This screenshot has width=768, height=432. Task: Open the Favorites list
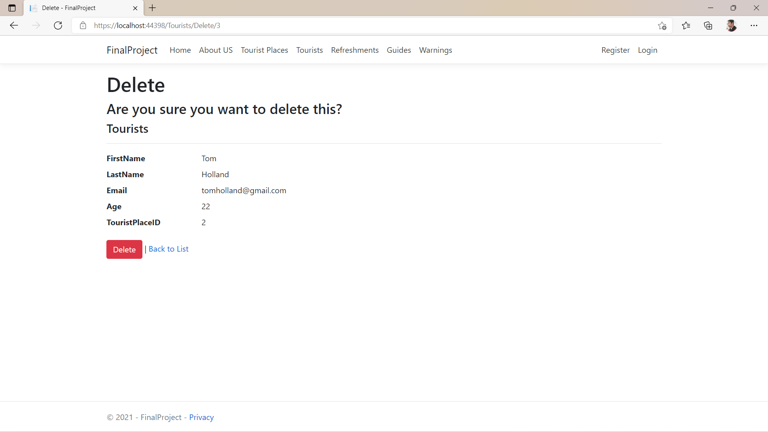coord(686,25)
